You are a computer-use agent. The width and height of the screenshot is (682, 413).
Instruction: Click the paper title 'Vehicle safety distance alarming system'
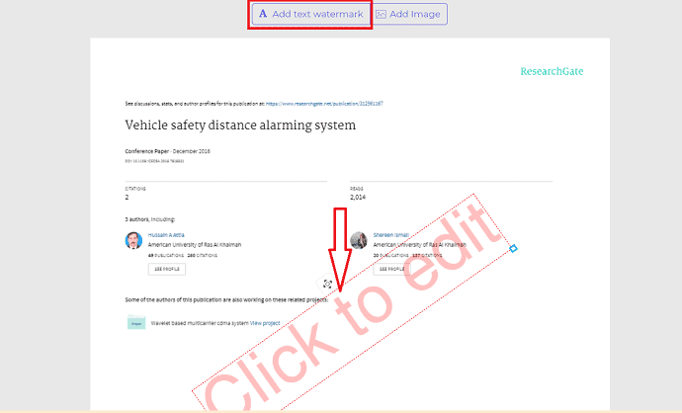click(x=239, y=125)
